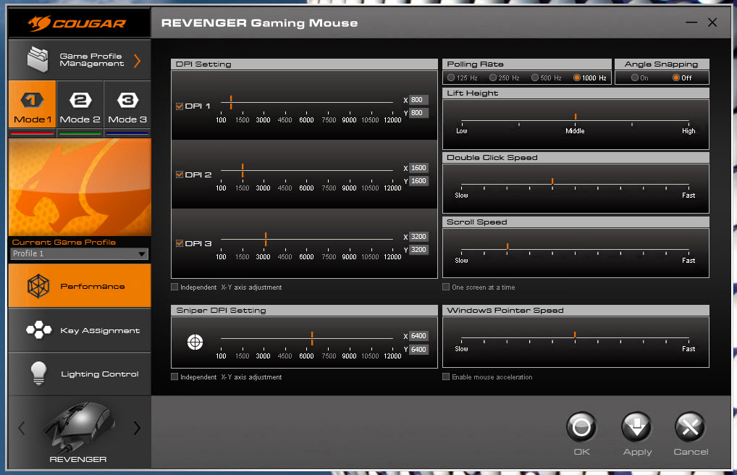The image size is (737, 475).
Task: Click the DPI 3 X value field
Action: tap(418, 237)
